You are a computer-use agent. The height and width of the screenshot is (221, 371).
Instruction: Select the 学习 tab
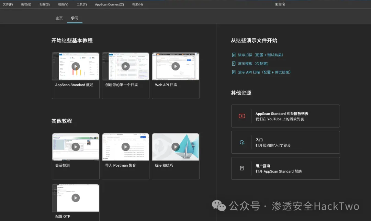pos(75,18)
